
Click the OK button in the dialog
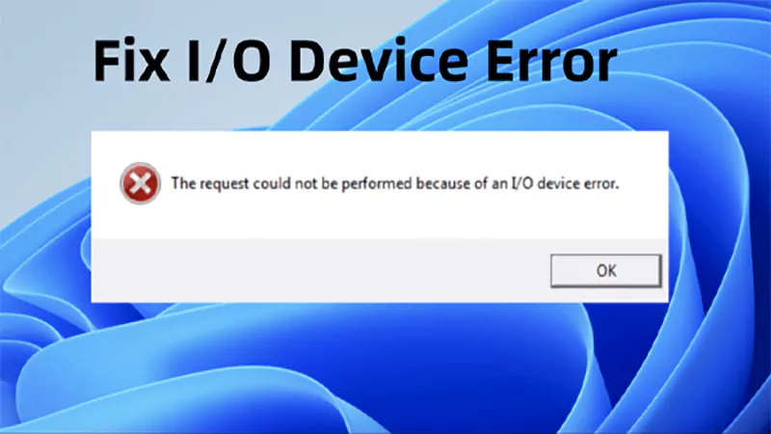(606, 271)
